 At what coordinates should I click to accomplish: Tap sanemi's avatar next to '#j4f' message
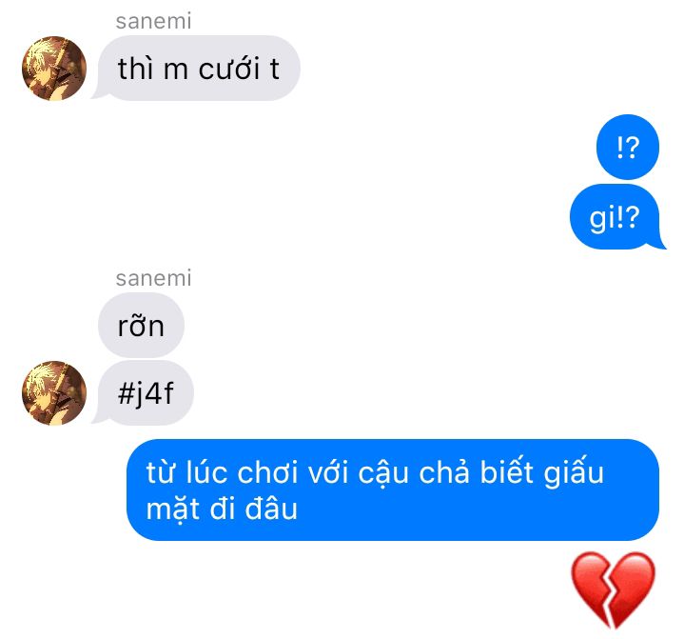tap(54, 393)
